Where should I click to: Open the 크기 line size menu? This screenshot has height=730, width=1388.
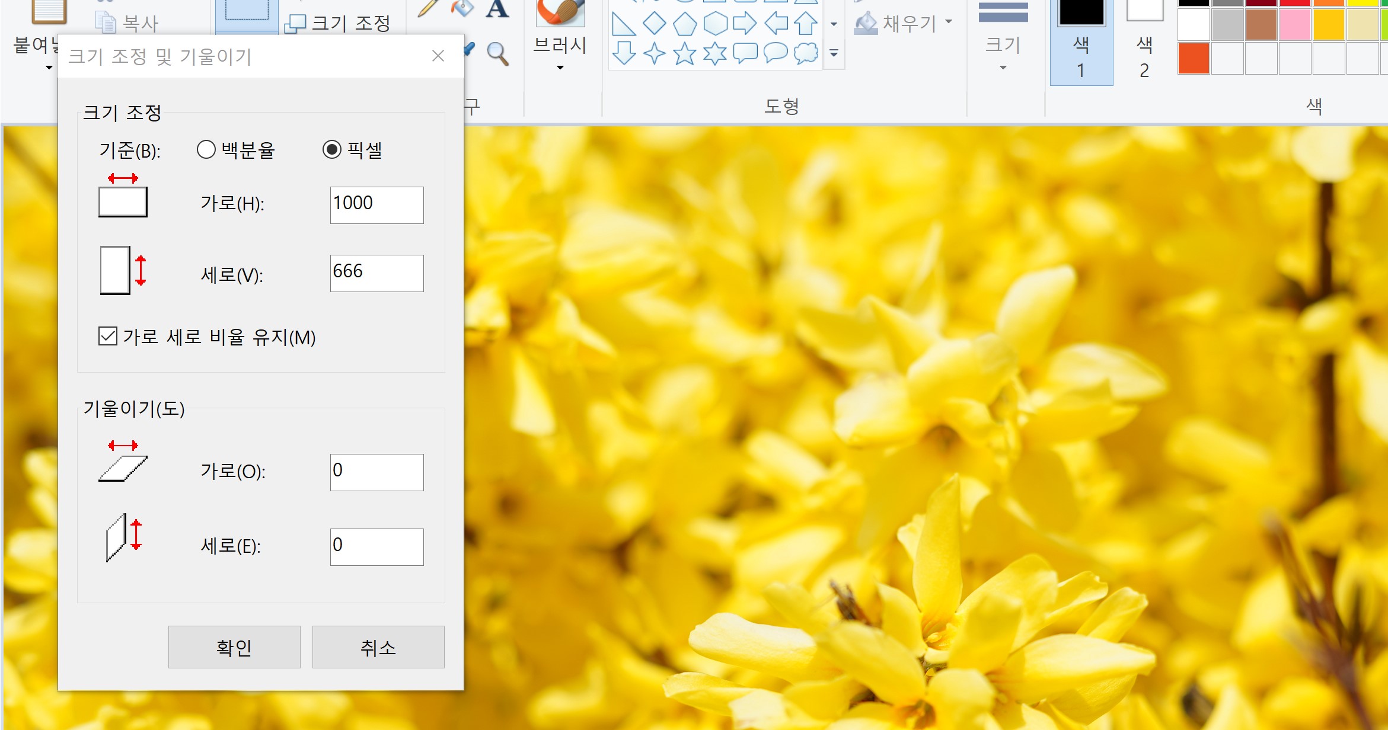1003,44
